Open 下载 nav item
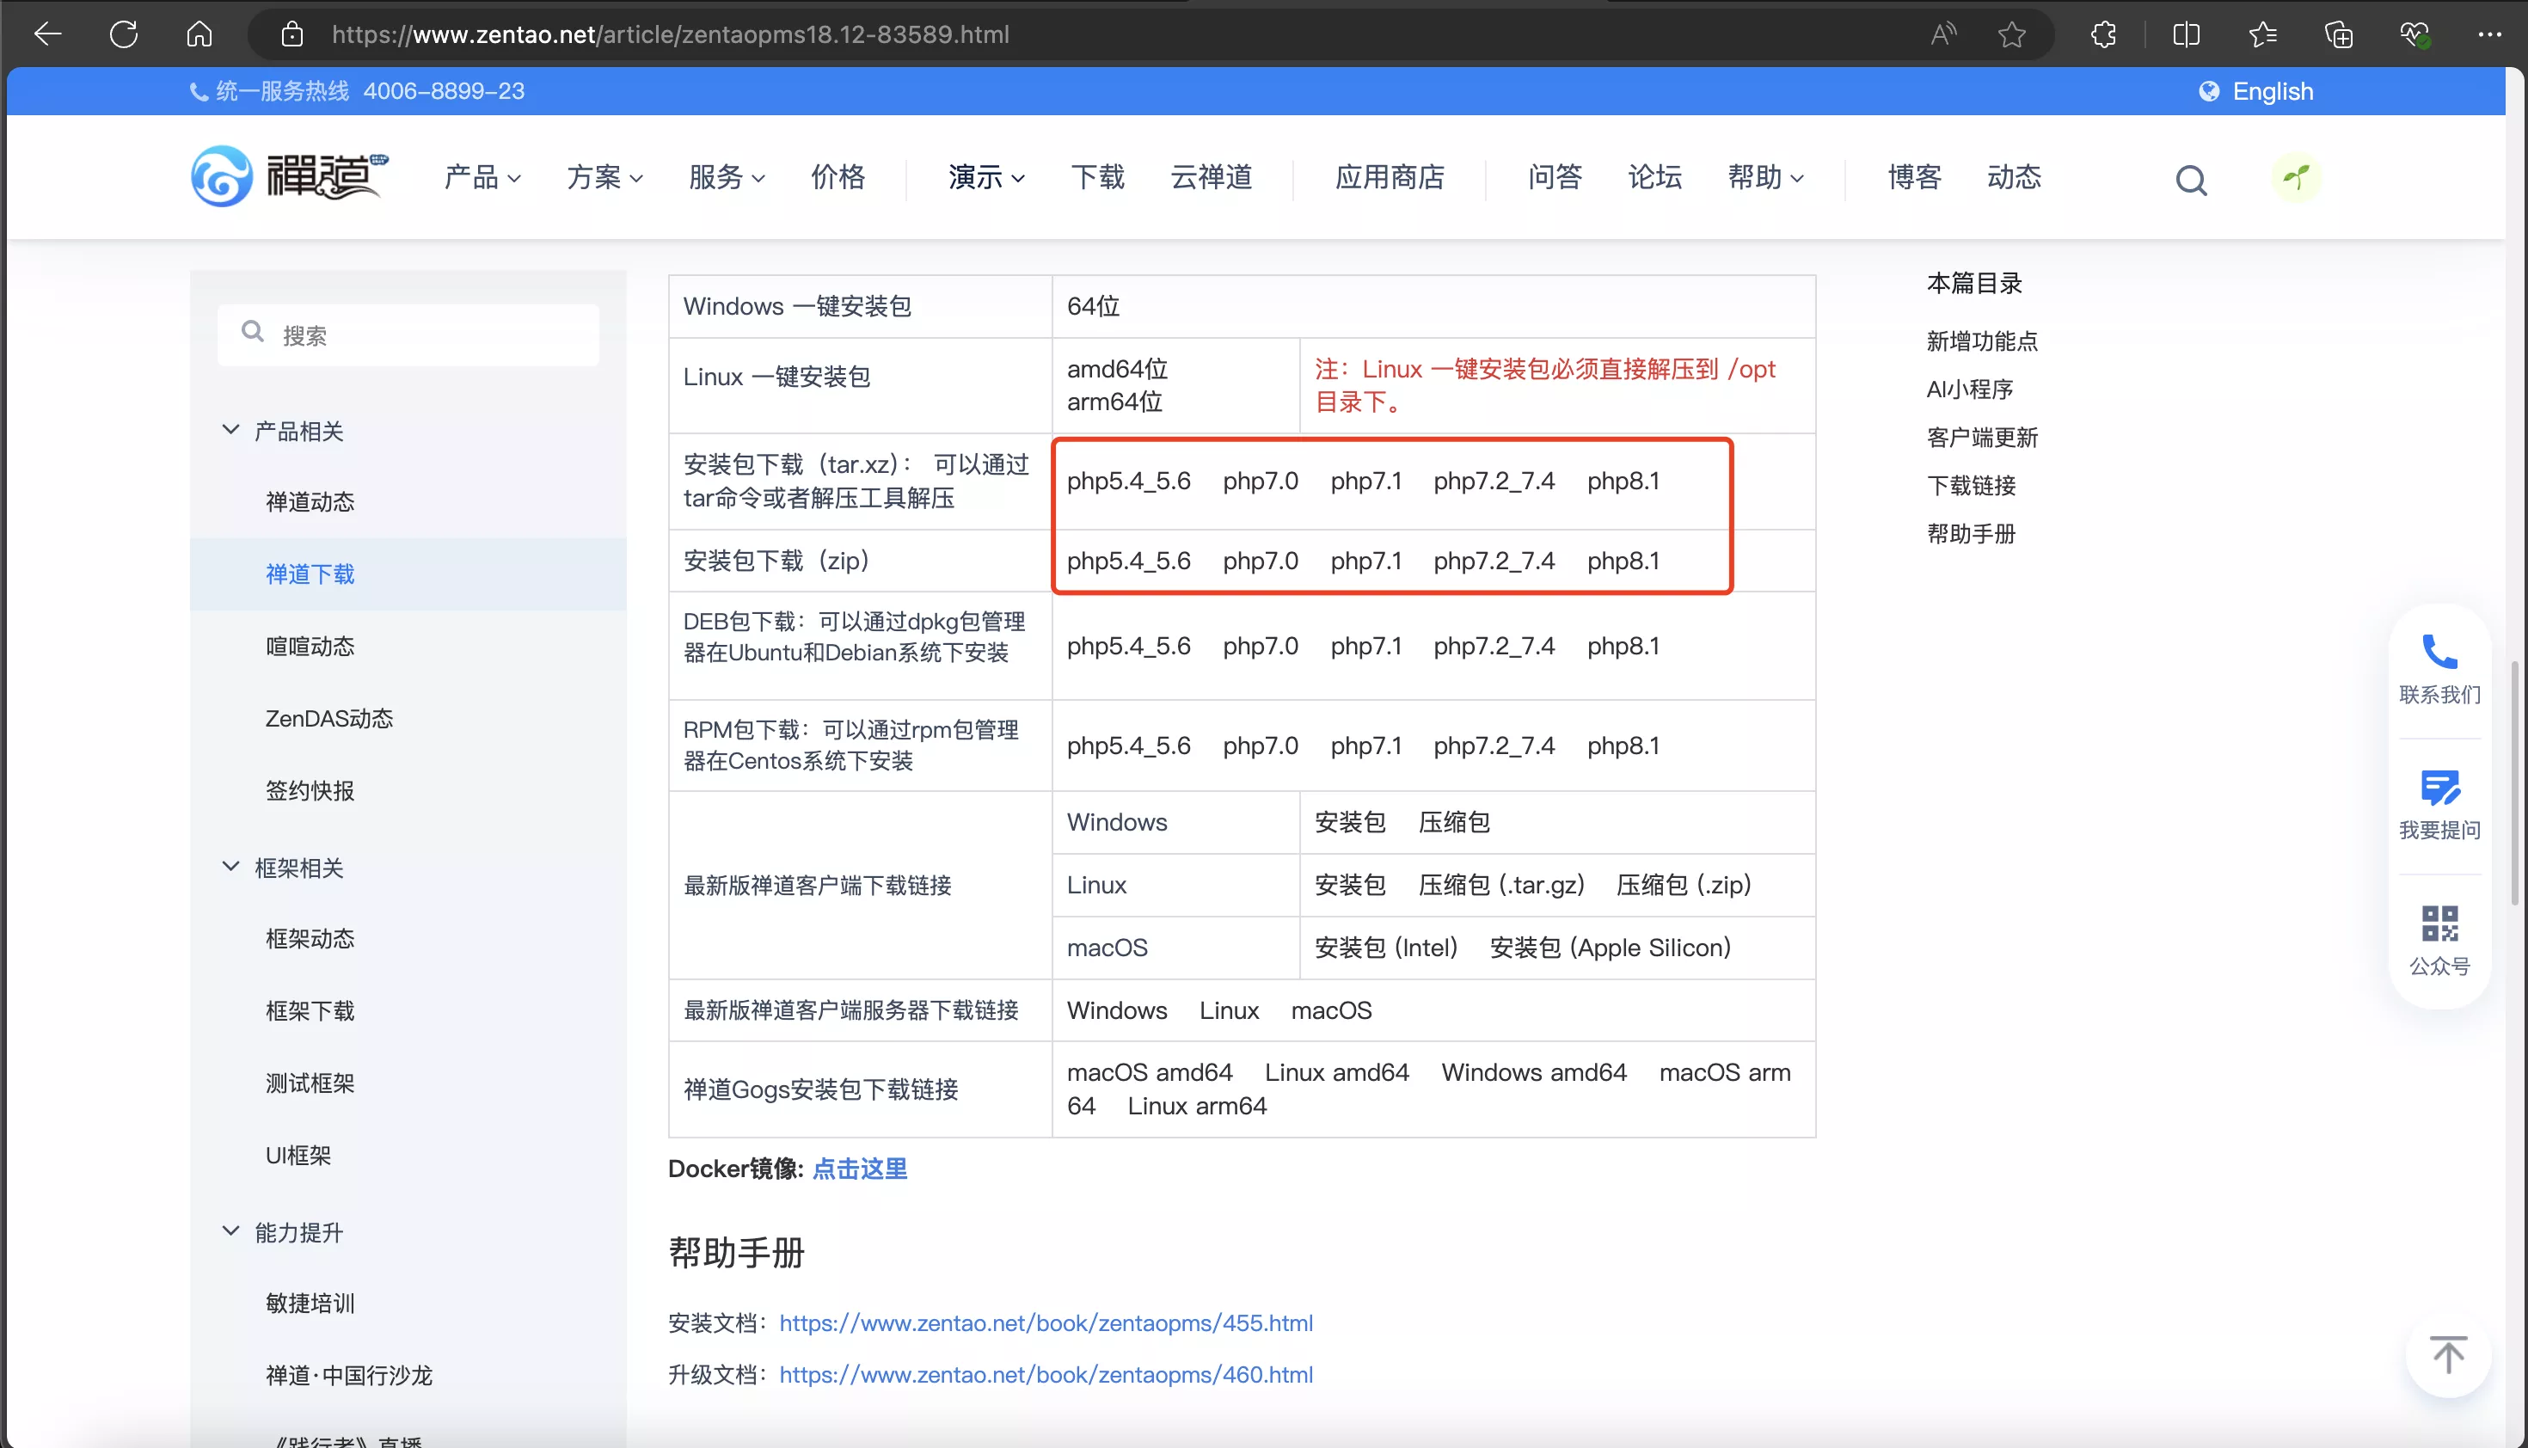The height and width of the screenshot is (1448, 2528). (1098, 177)
